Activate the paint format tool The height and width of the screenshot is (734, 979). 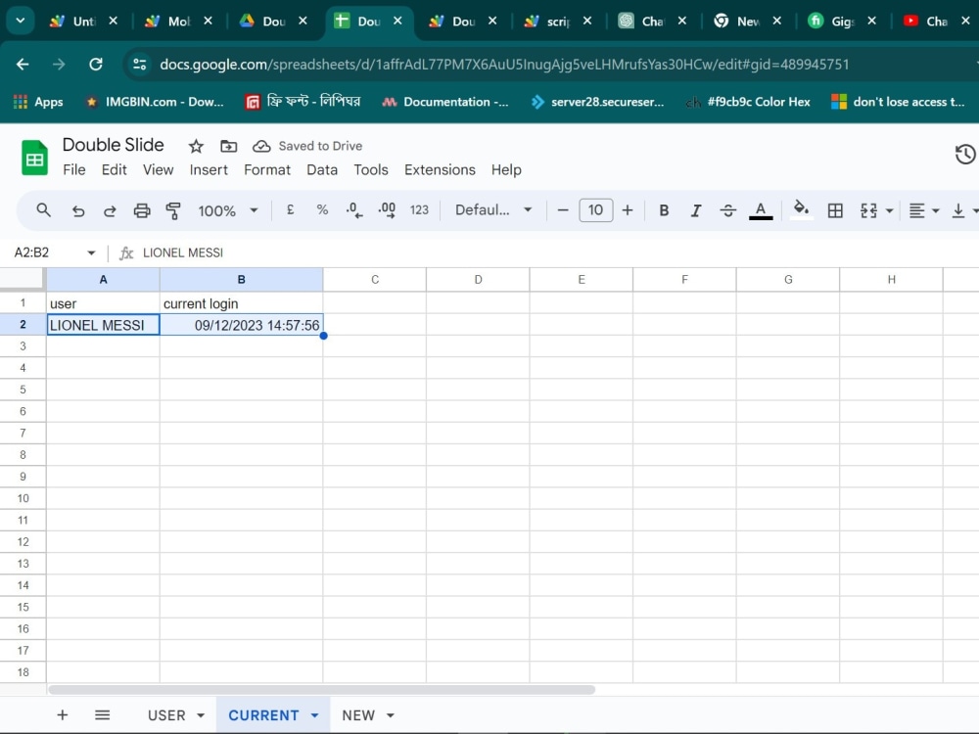[173, 211]
